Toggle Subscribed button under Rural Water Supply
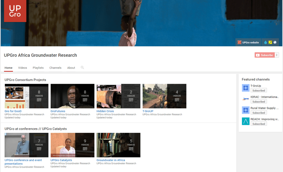283x172 pixels. click(x=259, y=113)
